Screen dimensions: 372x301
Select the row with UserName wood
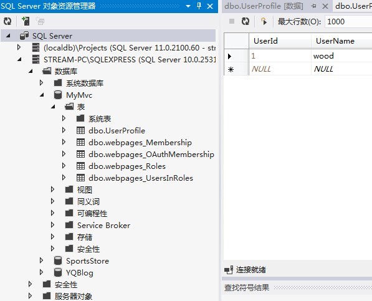pos(298,56)
